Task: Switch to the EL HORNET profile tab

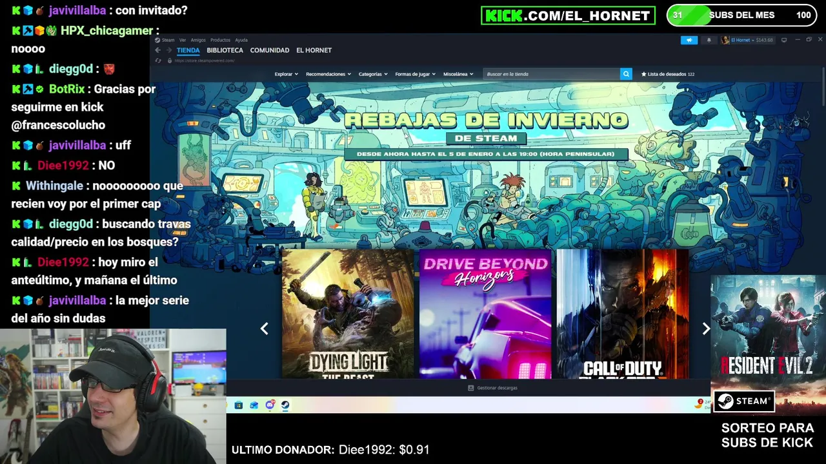Action: coord(314,50)
